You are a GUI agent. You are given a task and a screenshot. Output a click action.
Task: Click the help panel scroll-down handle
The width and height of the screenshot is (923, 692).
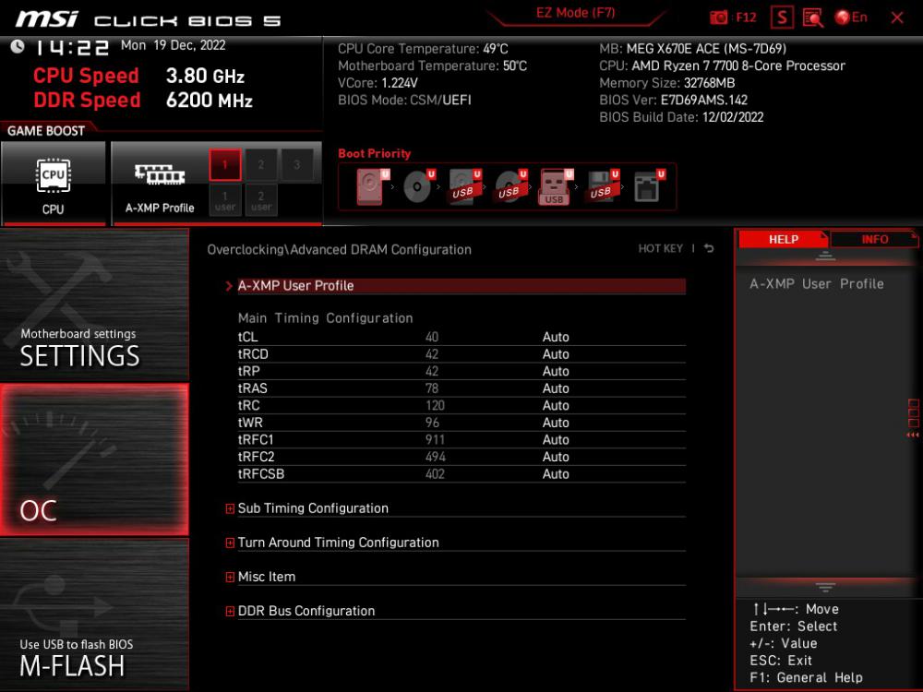point(824,587)
